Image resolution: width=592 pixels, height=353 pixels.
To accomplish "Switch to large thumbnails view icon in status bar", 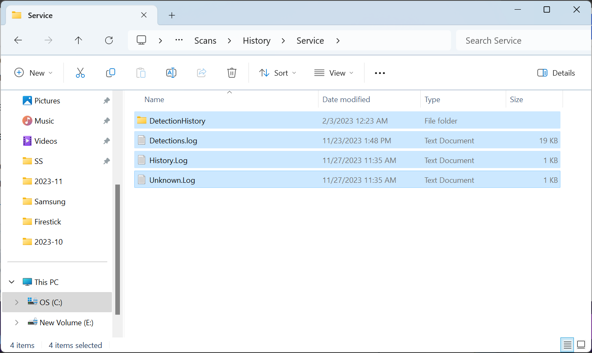I will [x=581, y=345].
